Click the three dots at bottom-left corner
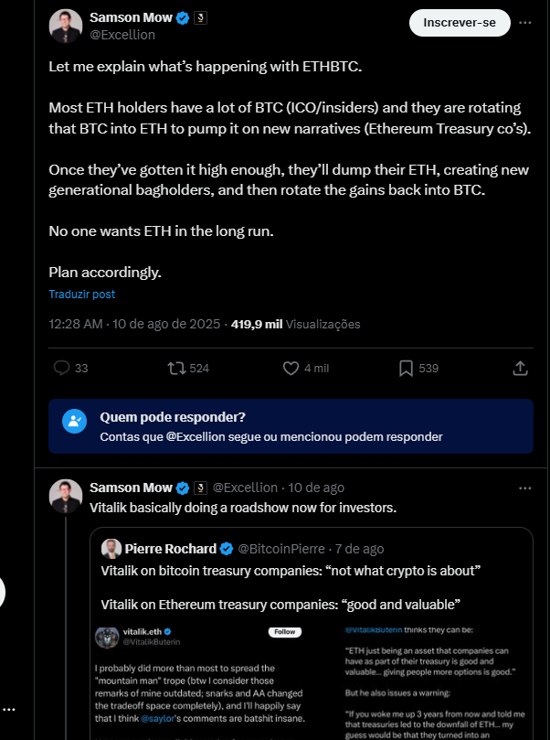This screenshot has height=740, width=550. 9,709
